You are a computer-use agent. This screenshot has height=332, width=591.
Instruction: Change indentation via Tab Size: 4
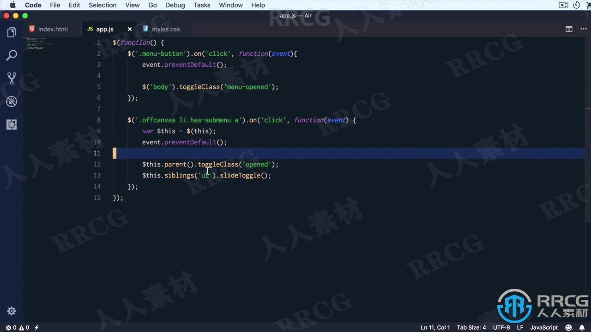pyautogui.click(x=471, y=327)
